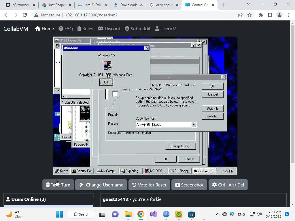Switch to My Computer taskbar item
Viewport: 295px width, 221px height.
[x=107, y=171]
